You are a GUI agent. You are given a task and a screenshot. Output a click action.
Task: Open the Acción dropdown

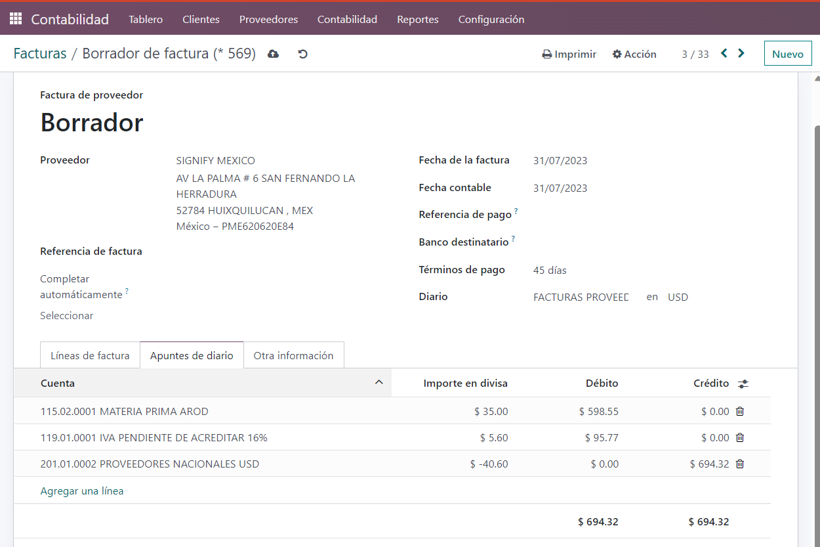click(x=634, y=55)
